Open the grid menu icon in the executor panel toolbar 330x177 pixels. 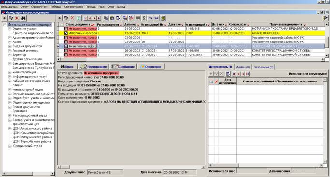click(228, 74)
